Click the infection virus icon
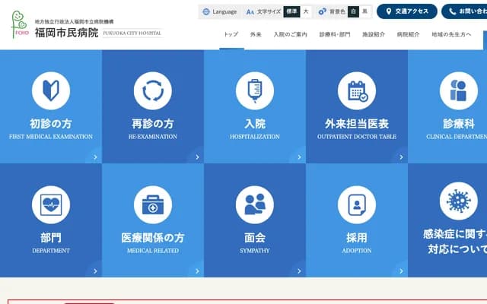 458,201
